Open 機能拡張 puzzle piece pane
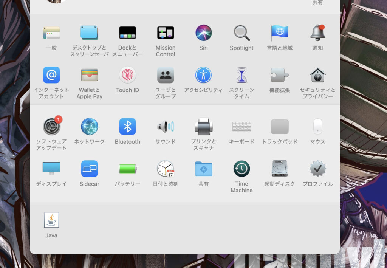Image resolution: width=387 pixels, height=268 pixels. (279, 75)
